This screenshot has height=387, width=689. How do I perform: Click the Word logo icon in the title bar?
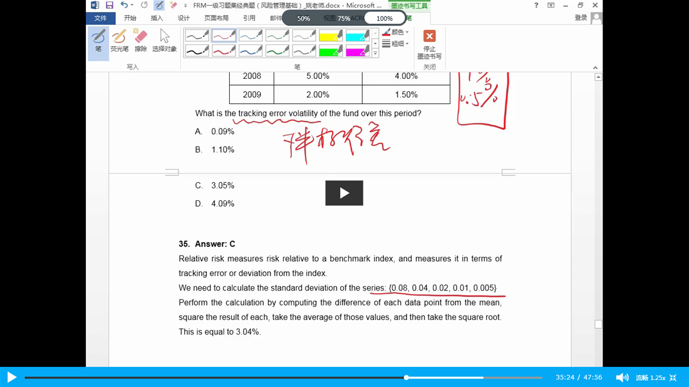95,5
